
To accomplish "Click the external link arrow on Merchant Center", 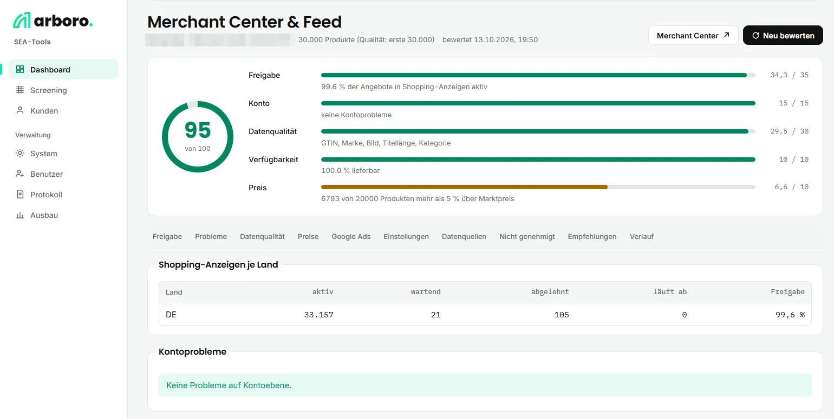I will (726, 35).
